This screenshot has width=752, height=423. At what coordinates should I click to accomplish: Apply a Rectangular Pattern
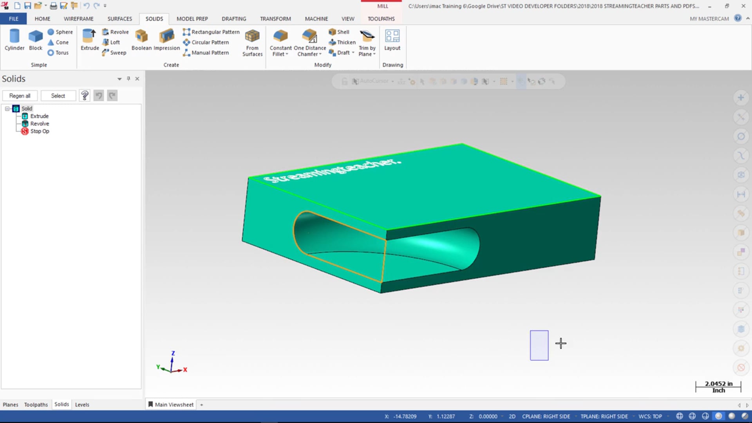tap(211, 32)
